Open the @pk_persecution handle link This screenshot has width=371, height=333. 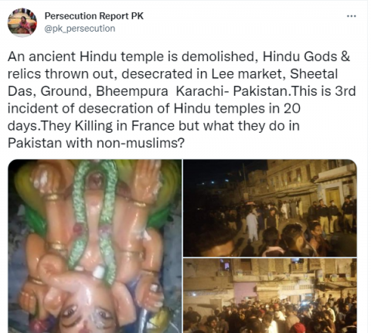[80, 29]
